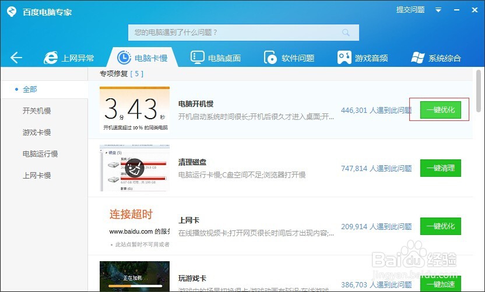The height and width of the screenshot is (292, 485).
Task: Open the game loading thumbnail
Action: 135,276
